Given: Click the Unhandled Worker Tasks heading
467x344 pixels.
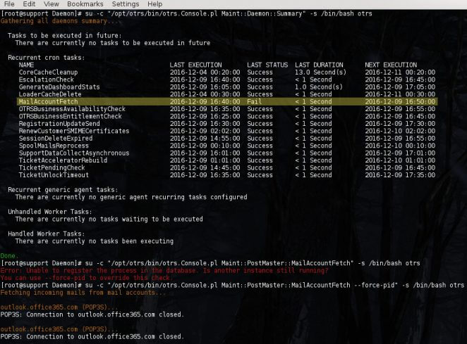Looking at the screenshot, I should [x=50, y=212].
